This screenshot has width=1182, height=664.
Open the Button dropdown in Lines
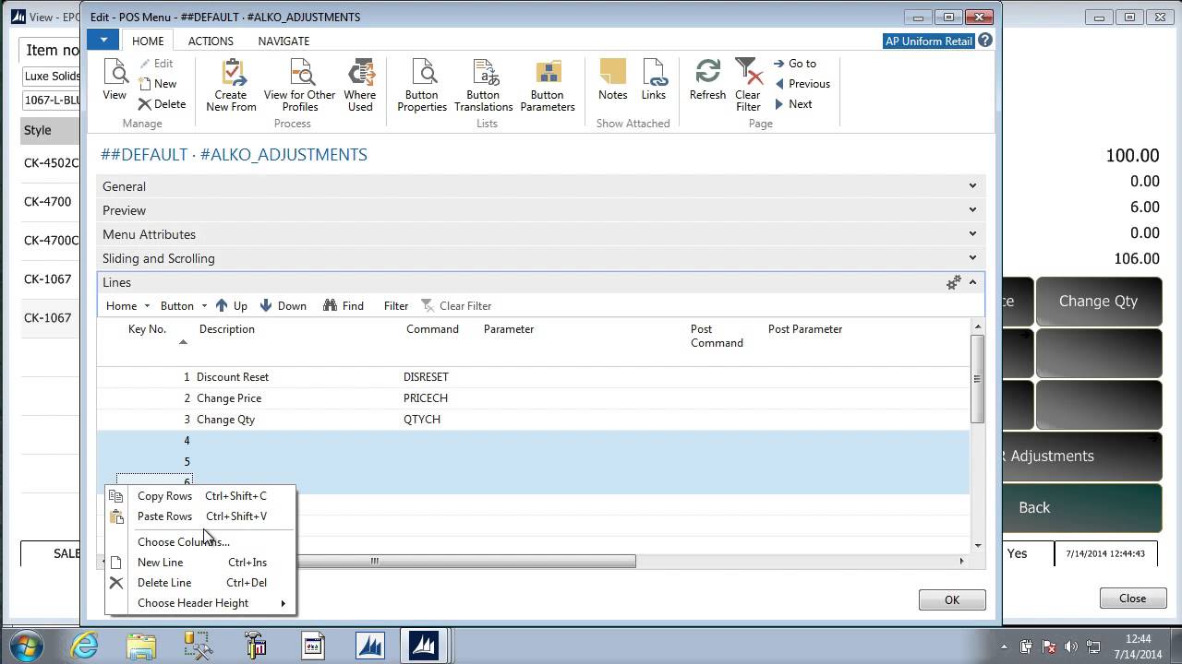coord(182,306)
